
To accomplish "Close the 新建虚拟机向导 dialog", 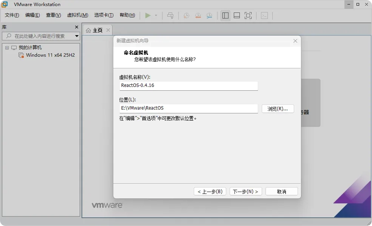I will 295,41.
